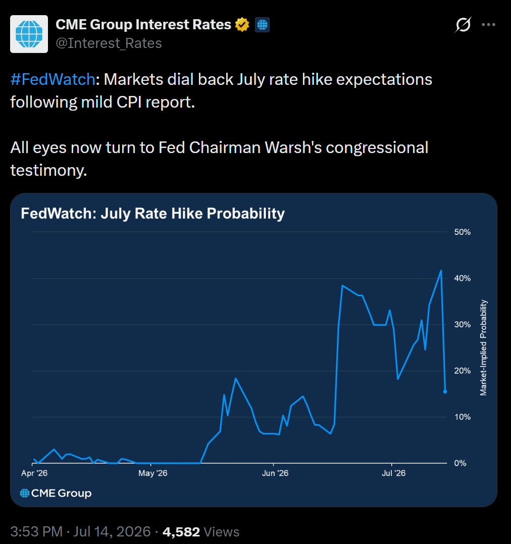This screenshot has width=511, height=544.
Task: Click the gold verified badge icon
Action: coord(242,25)
